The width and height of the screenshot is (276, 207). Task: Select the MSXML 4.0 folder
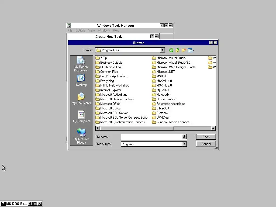point(162,81)
